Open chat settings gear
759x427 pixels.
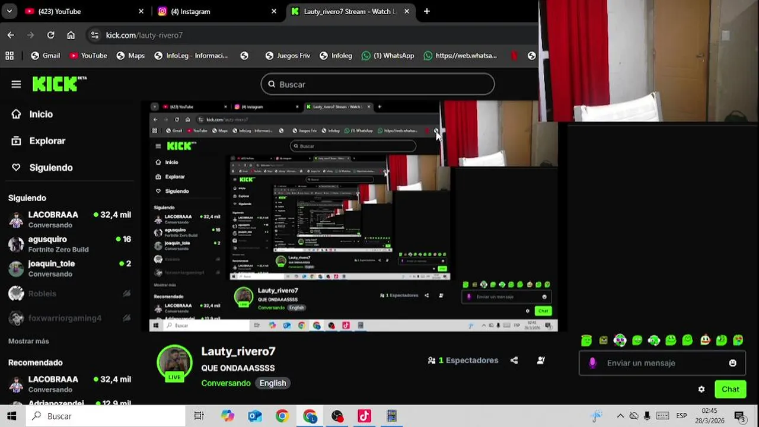[x=701, y=389]
